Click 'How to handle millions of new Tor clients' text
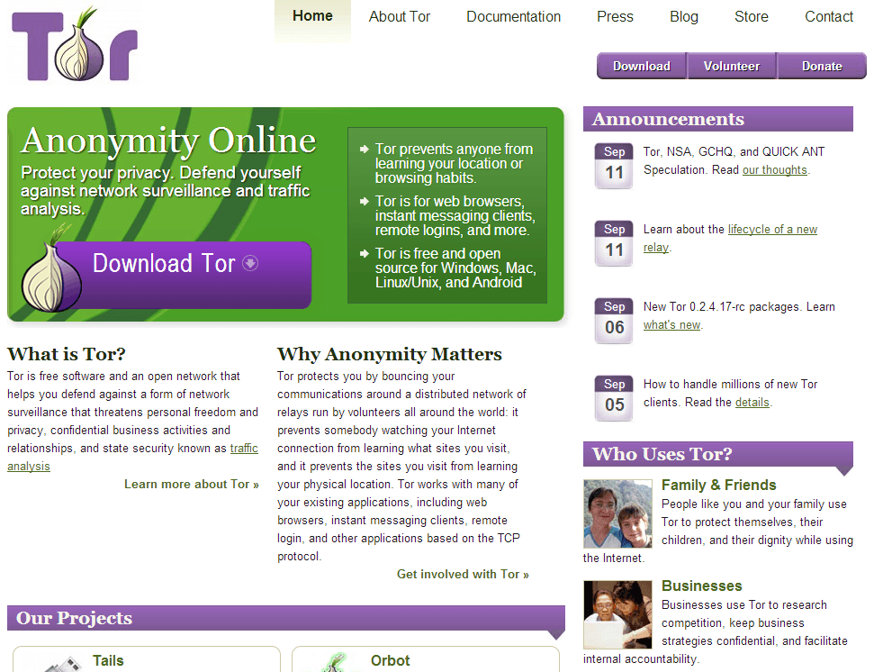874x672 pixels. pyautogui.click(x=730, y=393)
